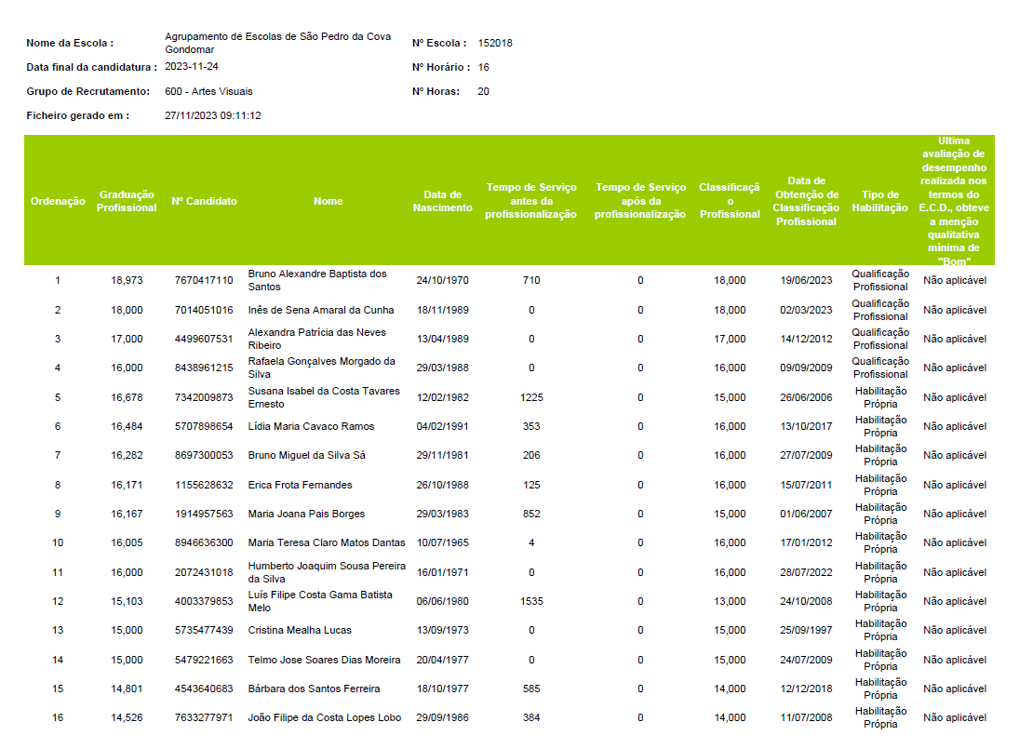
Task: Select the name Cristina Mealha Lucas
Action: pyautogui.click(x=300, y=630)
